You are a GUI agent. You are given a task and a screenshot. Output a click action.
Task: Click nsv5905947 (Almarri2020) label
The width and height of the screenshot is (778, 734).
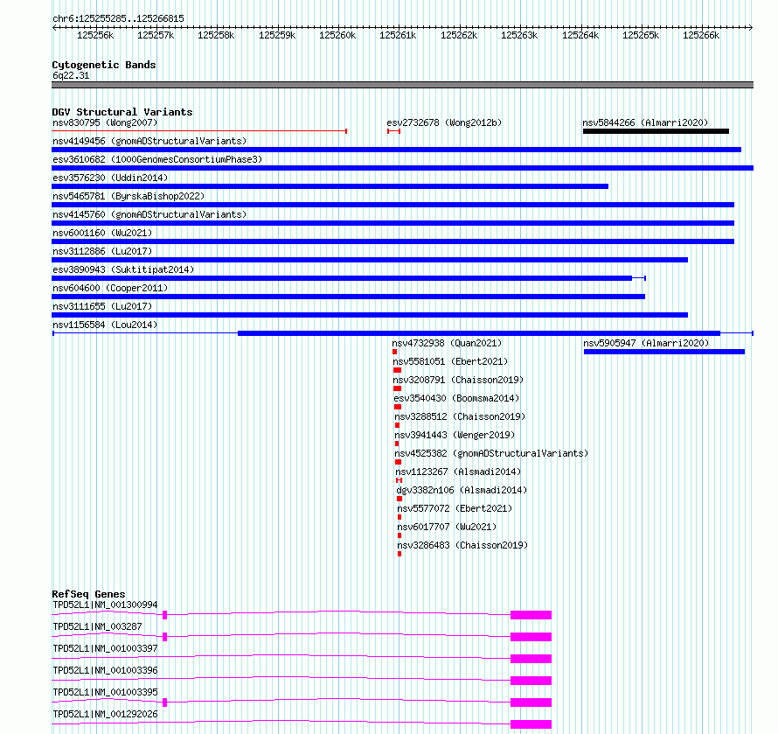coord(646,343)
